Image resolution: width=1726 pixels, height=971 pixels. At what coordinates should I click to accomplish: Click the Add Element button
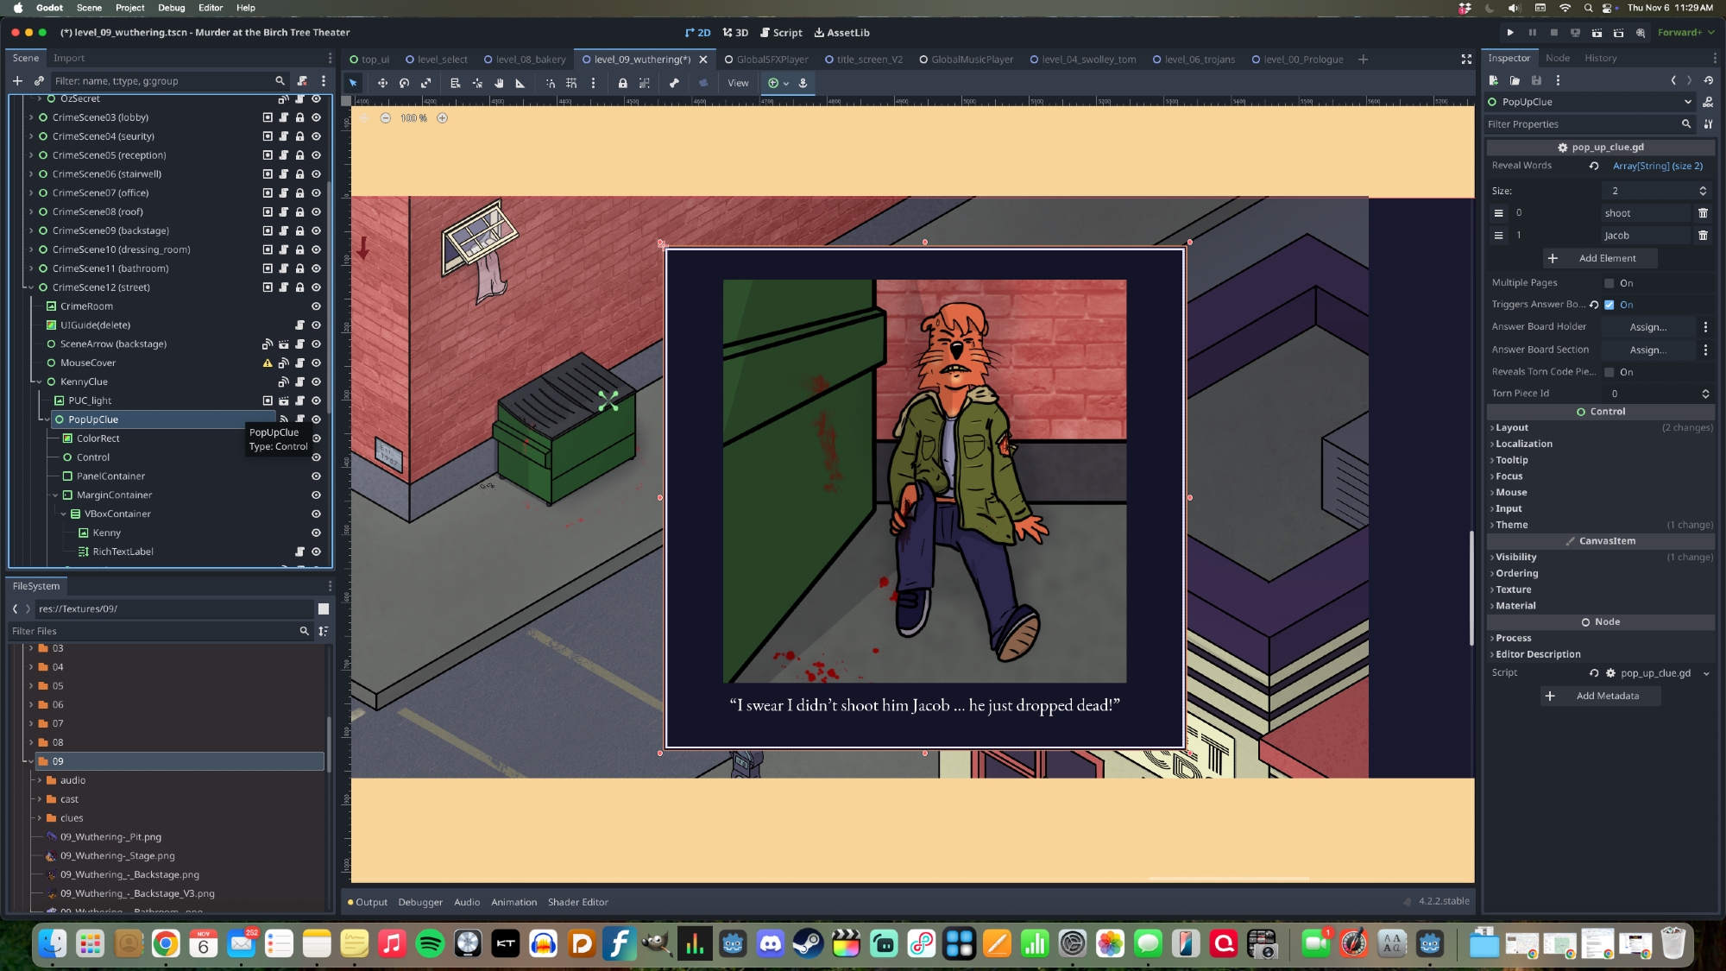click(1601, 258)
